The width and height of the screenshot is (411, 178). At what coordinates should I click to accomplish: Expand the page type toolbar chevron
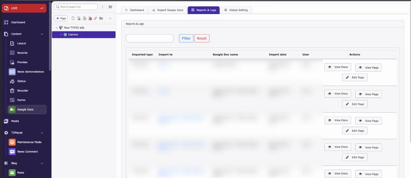pos(110,18)
